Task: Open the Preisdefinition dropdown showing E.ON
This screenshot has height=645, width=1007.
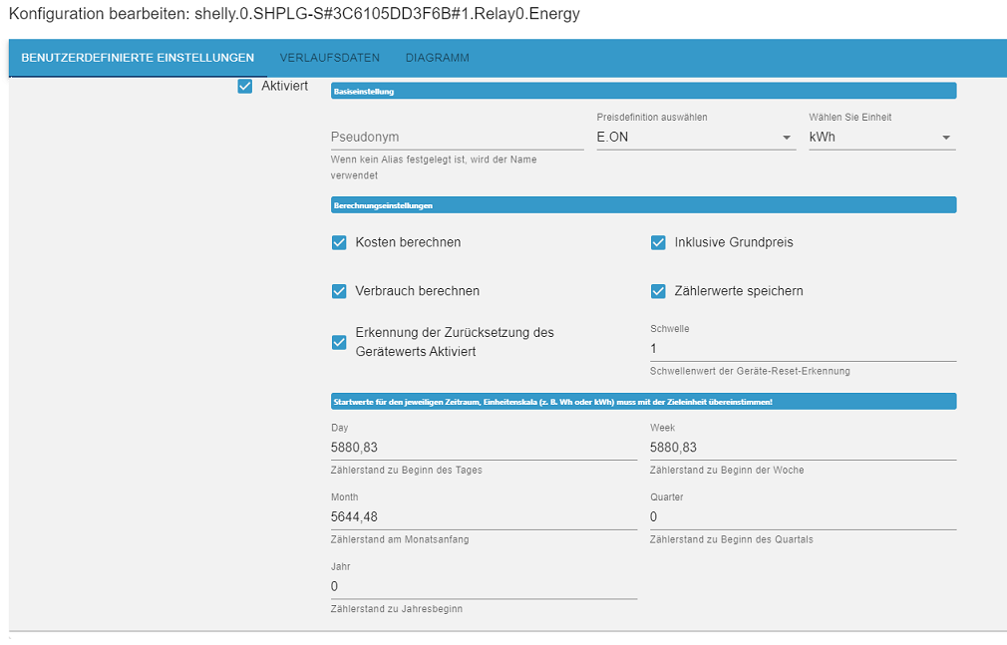Action: tap(695, 138)
